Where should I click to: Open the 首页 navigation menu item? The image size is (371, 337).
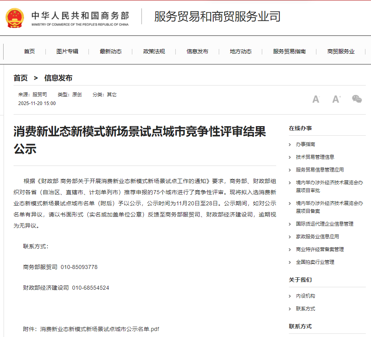29,51
